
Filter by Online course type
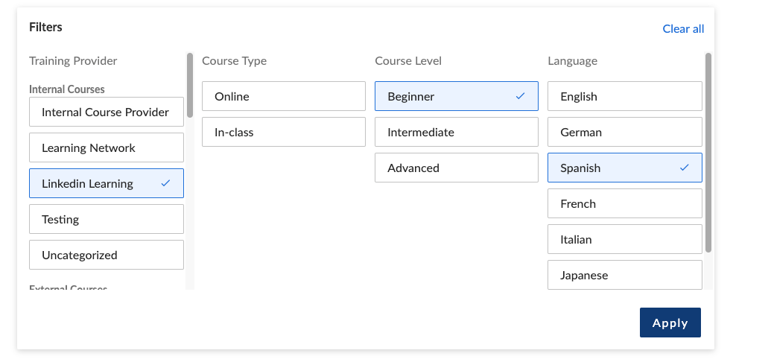click(283, 96)
